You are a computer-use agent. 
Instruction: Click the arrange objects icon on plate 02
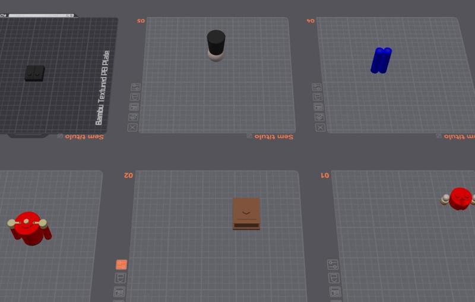coord(119,292)
